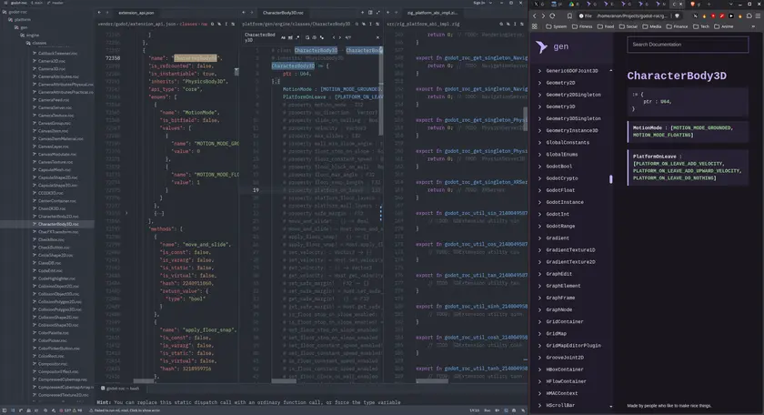Image resolution: width=764 pixels, height=415 pixels.
Task: Click Sign In in the editor title bar
Action: tap(479, 3)
